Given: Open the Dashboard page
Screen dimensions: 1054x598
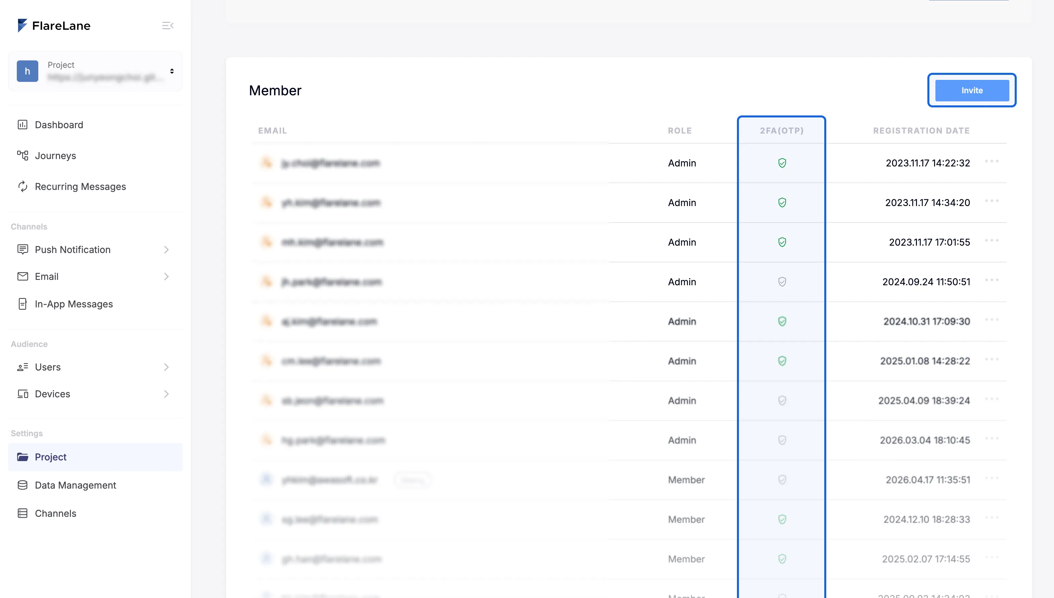Looking at the screenshot, I should click(x=59, y=124).
